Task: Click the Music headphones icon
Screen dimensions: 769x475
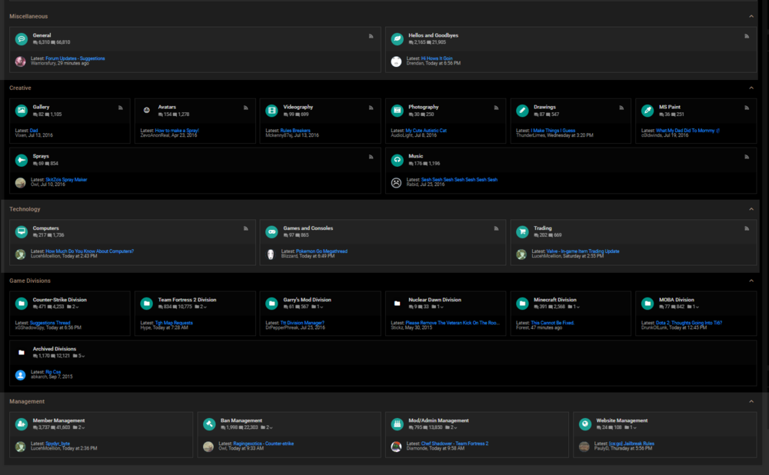Action: 397,160
